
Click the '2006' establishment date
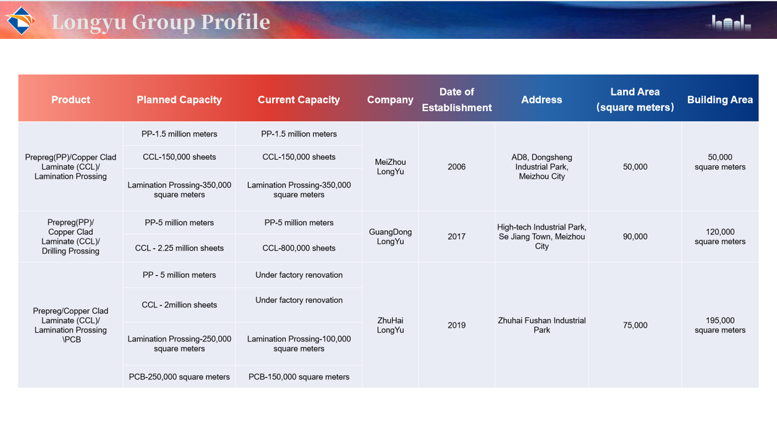point(457,167)
